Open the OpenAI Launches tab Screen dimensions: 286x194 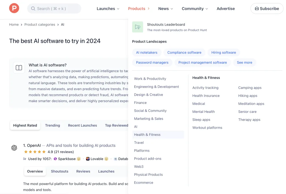point(106,171)
